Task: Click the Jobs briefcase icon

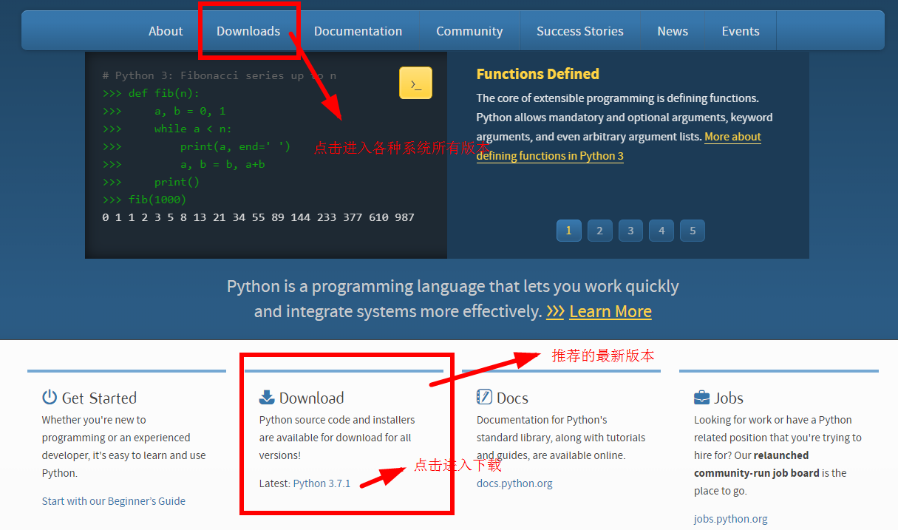Action: click(x=701, y=398)
